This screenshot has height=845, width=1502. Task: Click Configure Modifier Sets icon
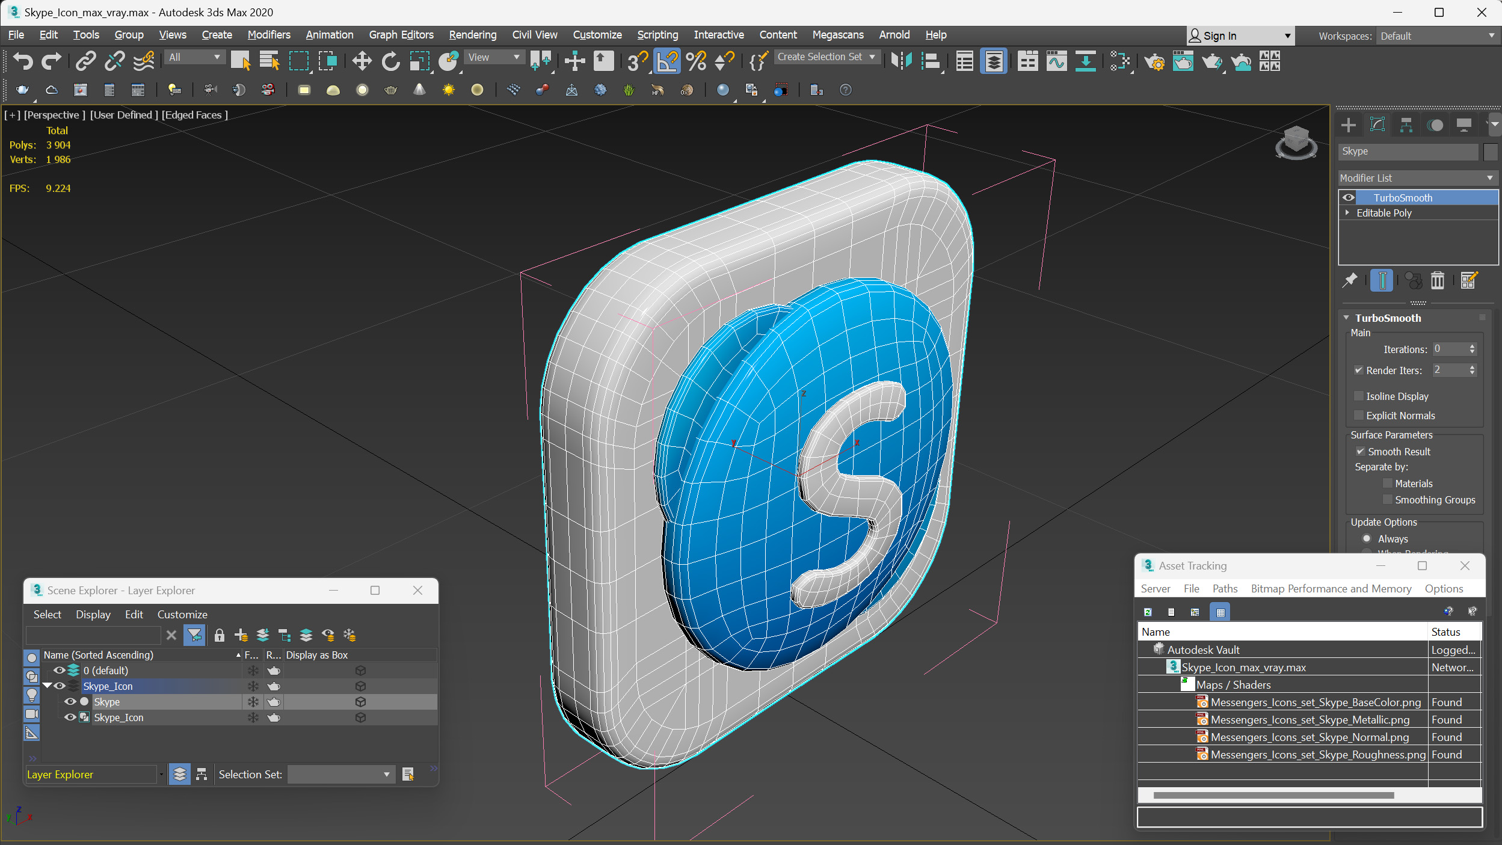click(1468, 280)
